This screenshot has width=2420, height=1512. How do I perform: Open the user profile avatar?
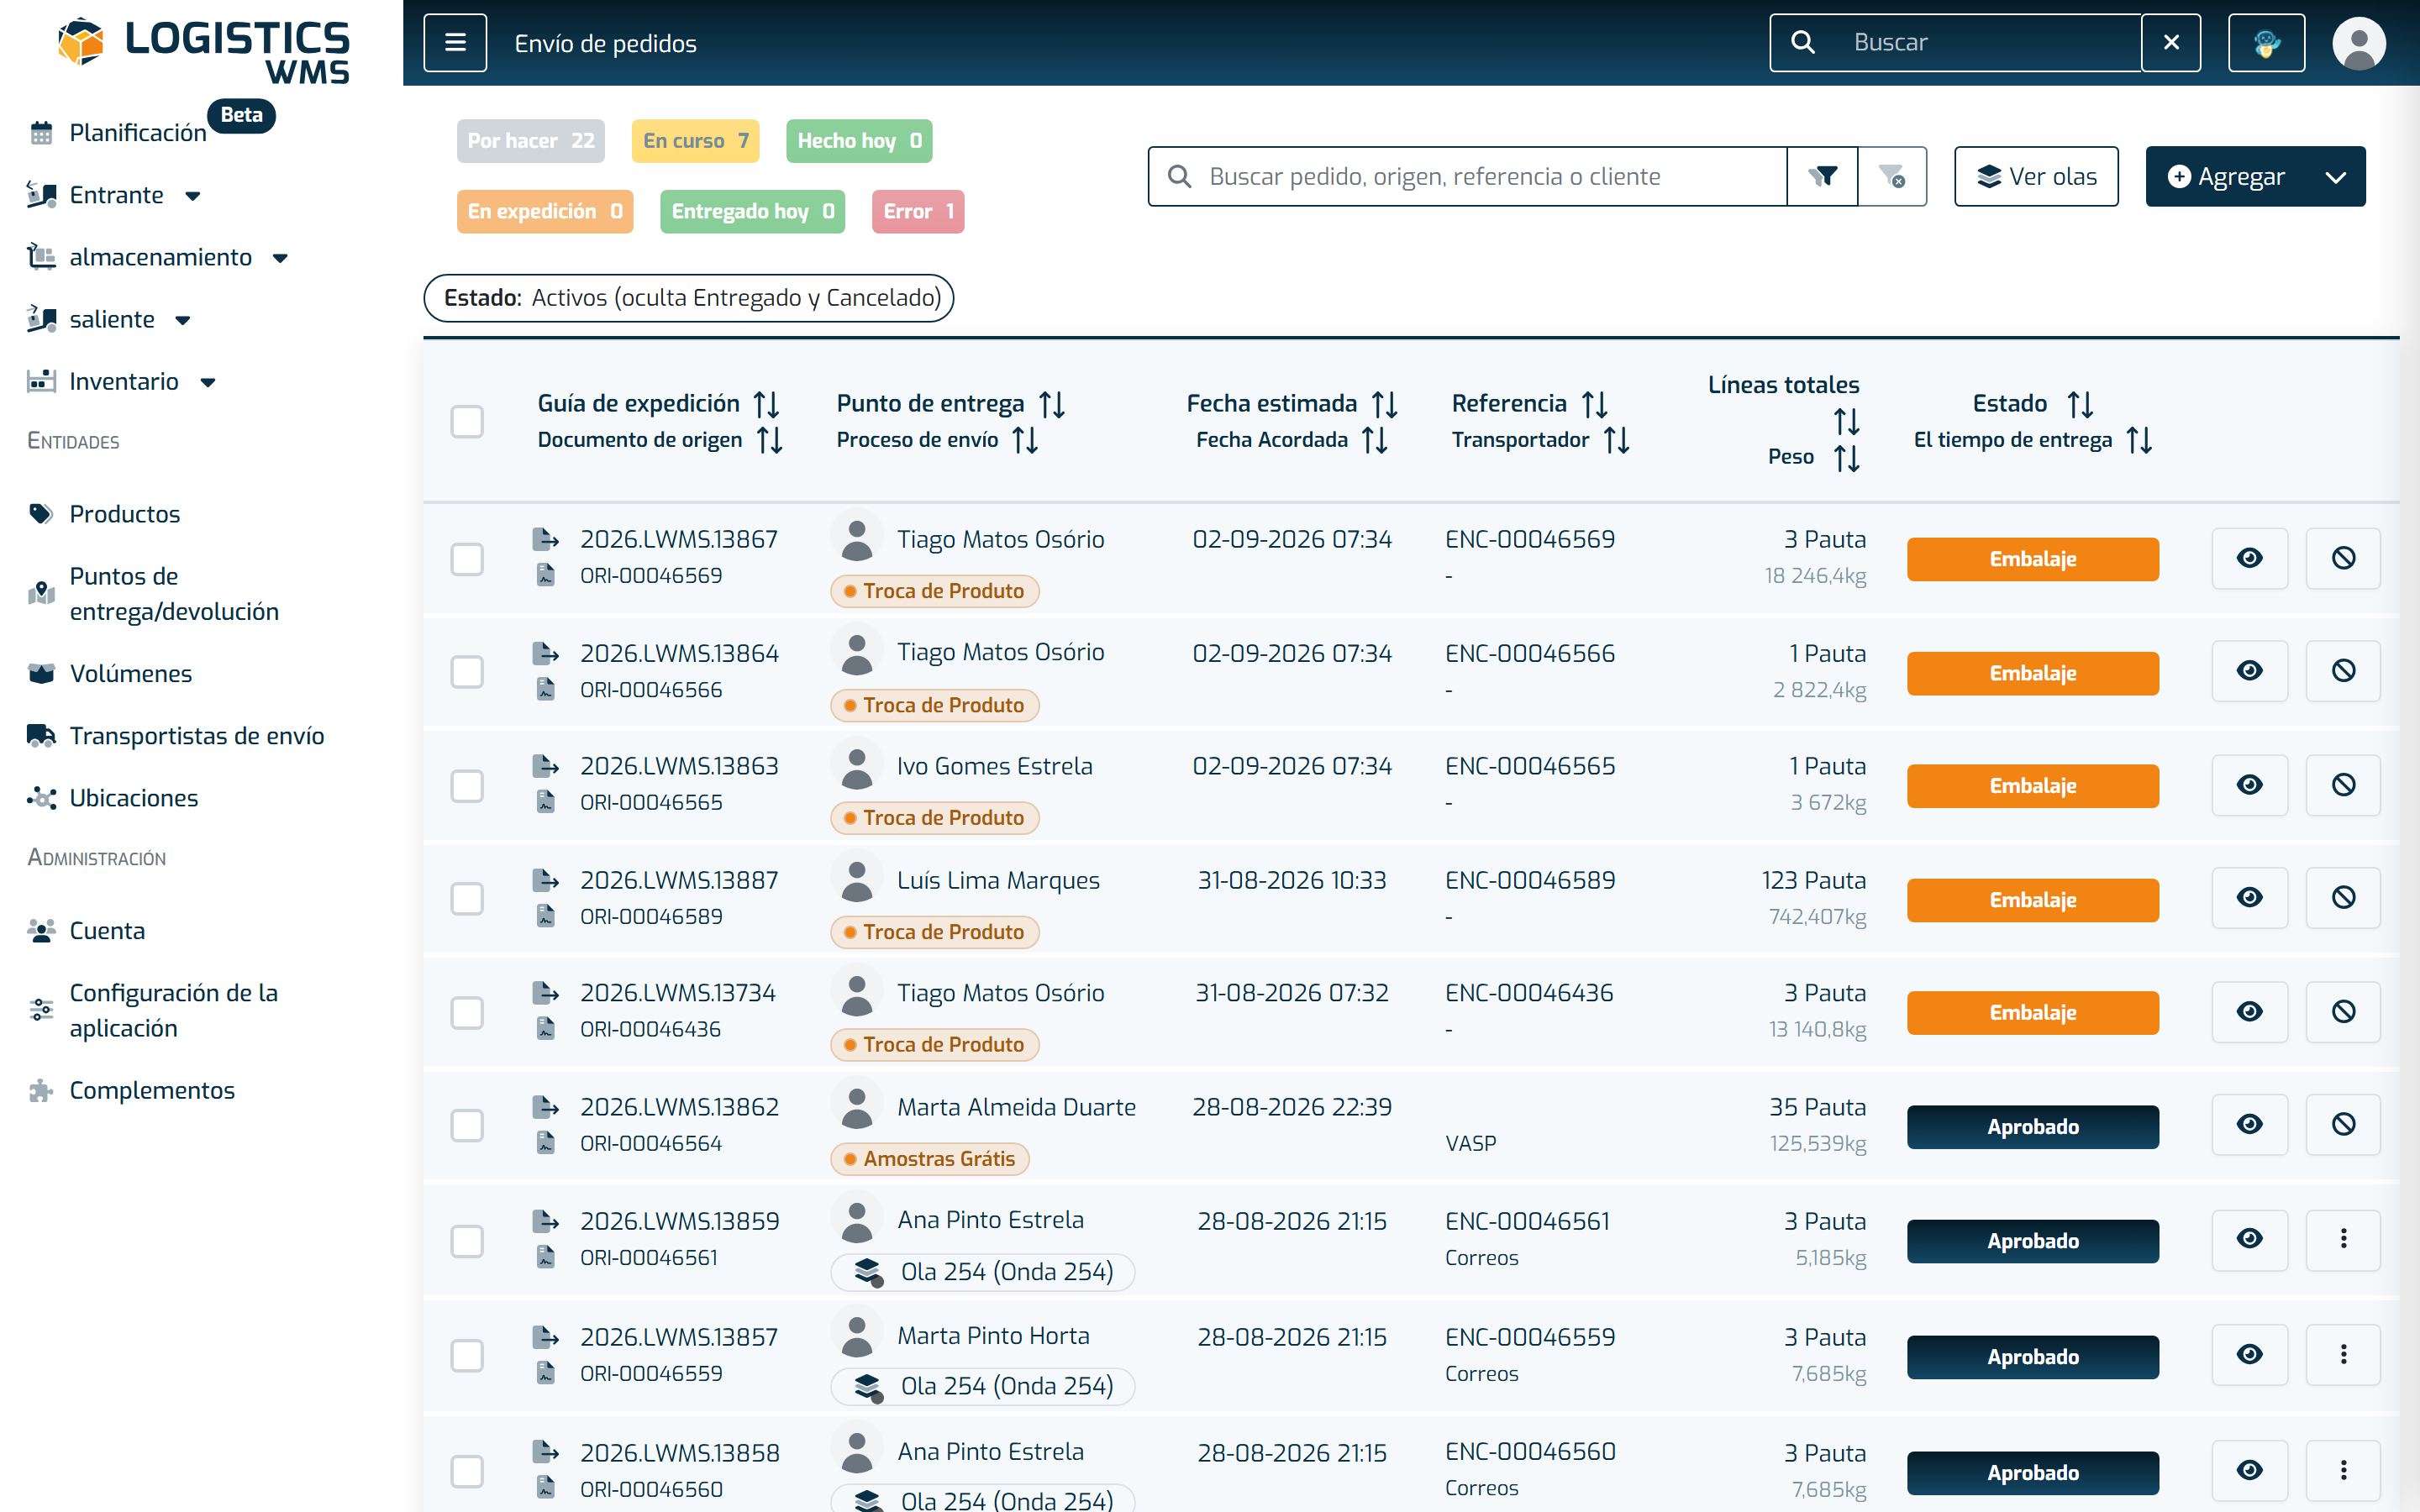(2359, 43)
